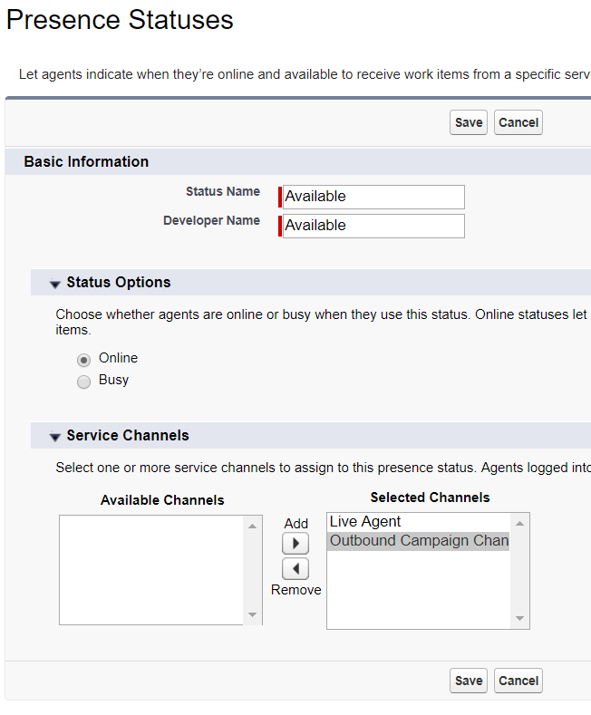Click inside the empty Available Channels list
Viewport: 591px width, 715px height.
[x=151, y=570]
